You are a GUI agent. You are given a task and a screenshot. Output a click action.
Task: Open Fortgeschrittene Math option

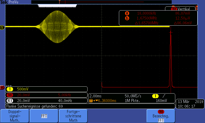tap(73, 116)
